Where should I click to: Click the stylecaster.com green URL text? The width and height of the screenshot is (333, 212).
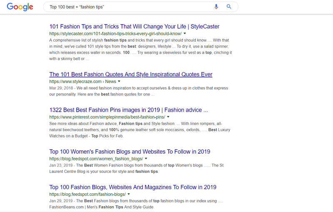pos(115,34)
